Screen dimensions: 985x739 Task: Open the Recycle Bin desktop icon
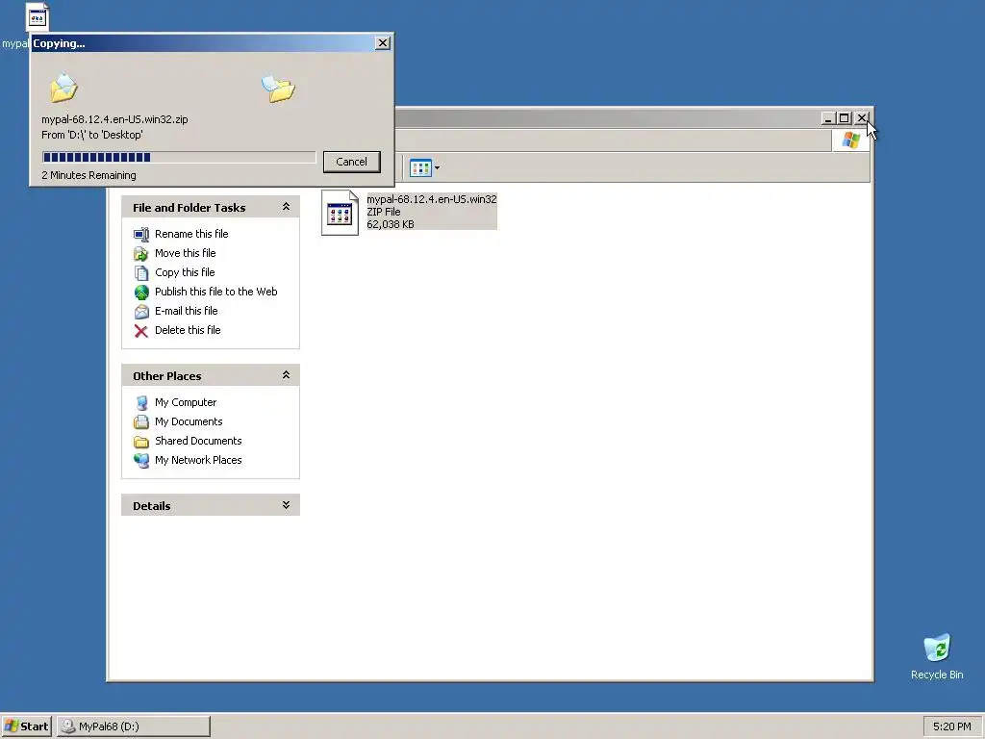(937, 648)
